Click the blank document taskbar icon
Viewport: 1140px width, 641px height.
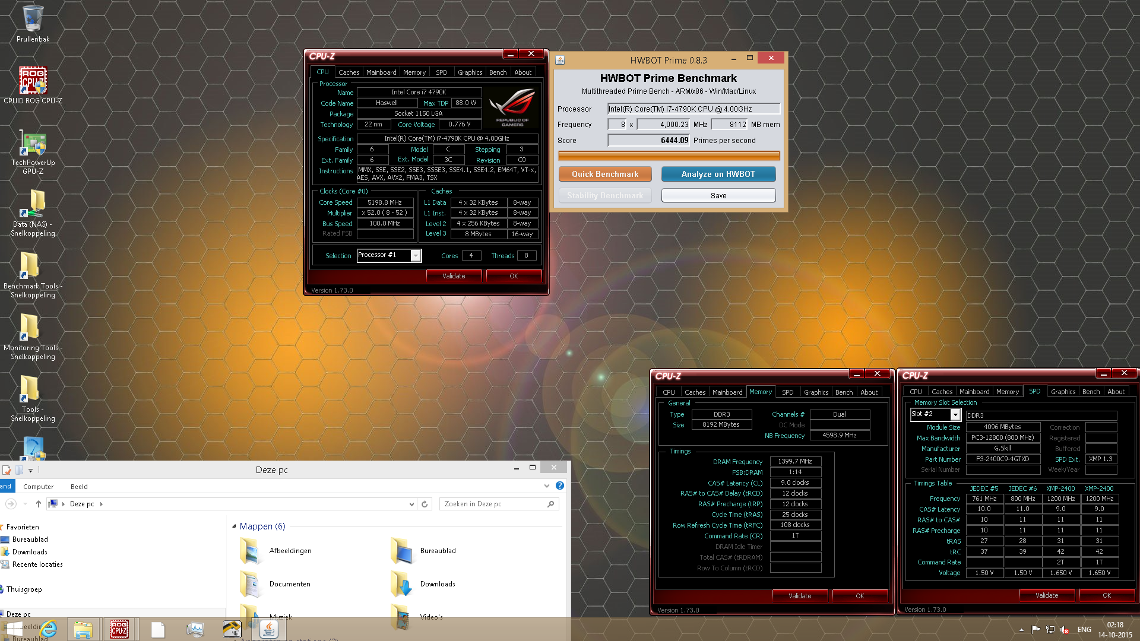pos(158,629)
